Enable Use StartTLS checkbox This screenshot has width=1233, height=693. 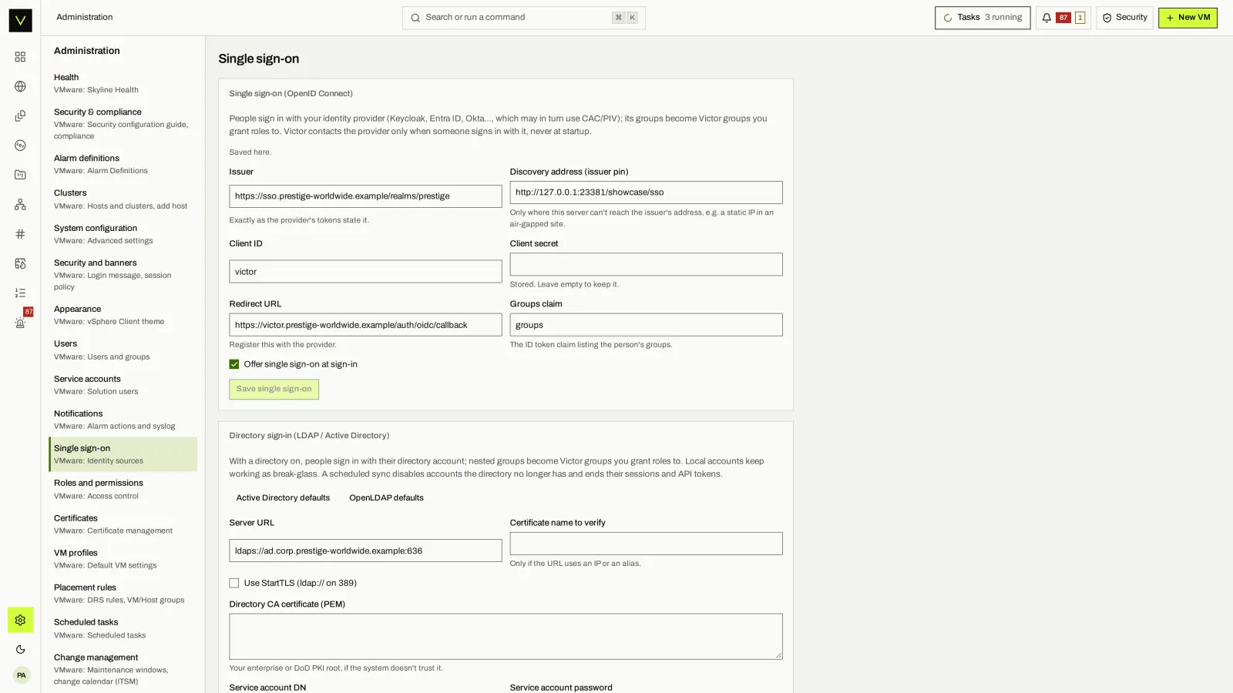[233, 583]
